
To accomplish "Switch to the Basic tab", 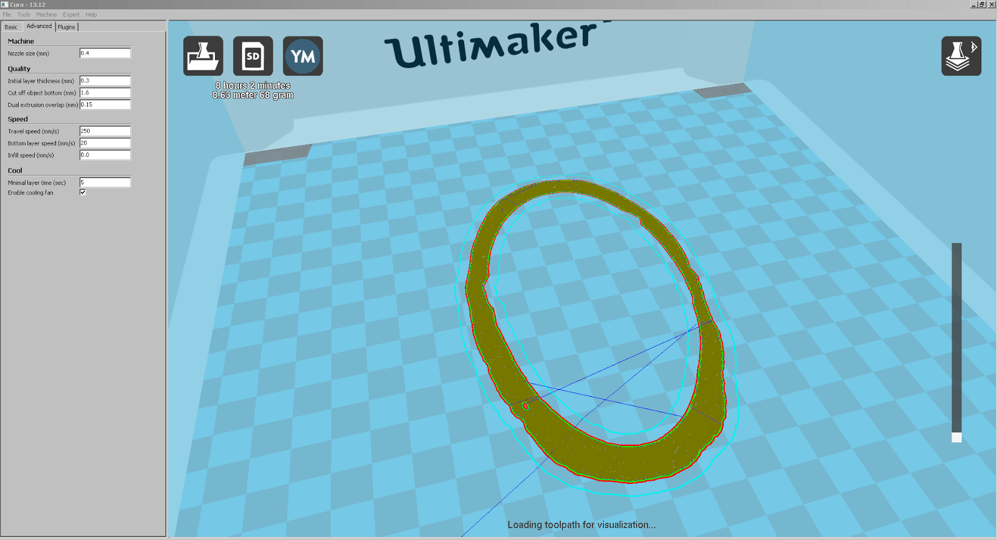I will [11, 27].
